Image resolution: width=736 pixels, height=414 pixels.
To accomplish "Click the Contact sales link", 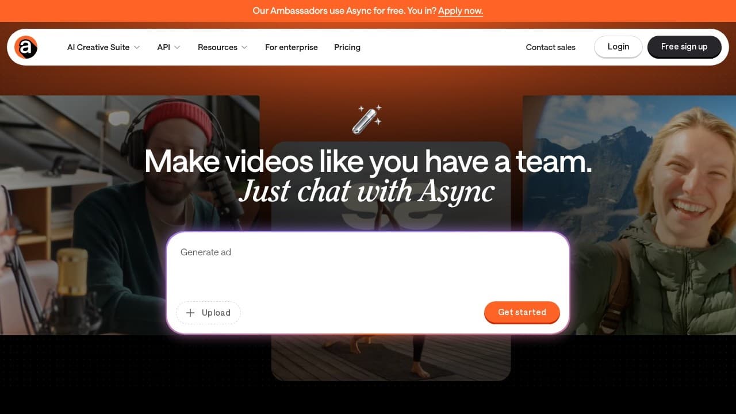I will coord(551,47).
